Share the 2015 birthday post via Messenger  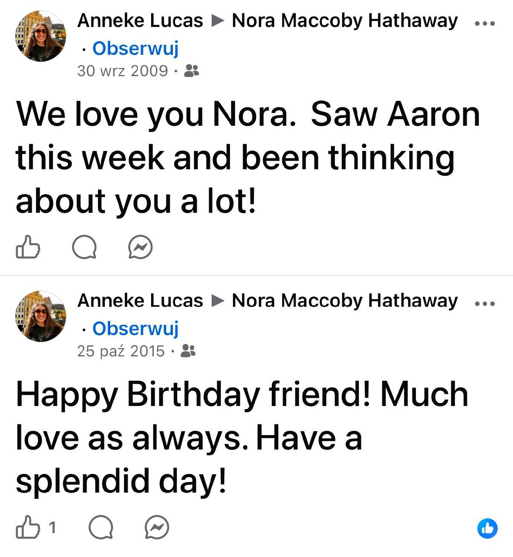[157, 527]
